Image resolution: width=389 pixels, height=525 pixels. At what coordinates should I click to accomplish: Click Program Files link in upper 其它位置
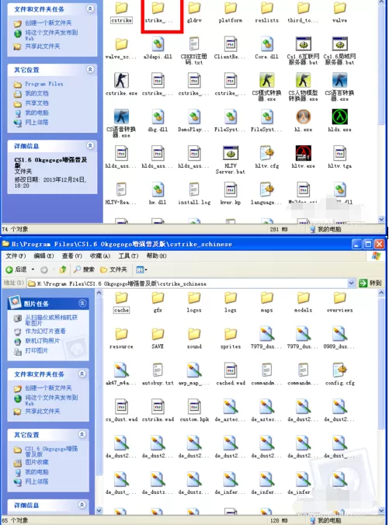point(43,84)
